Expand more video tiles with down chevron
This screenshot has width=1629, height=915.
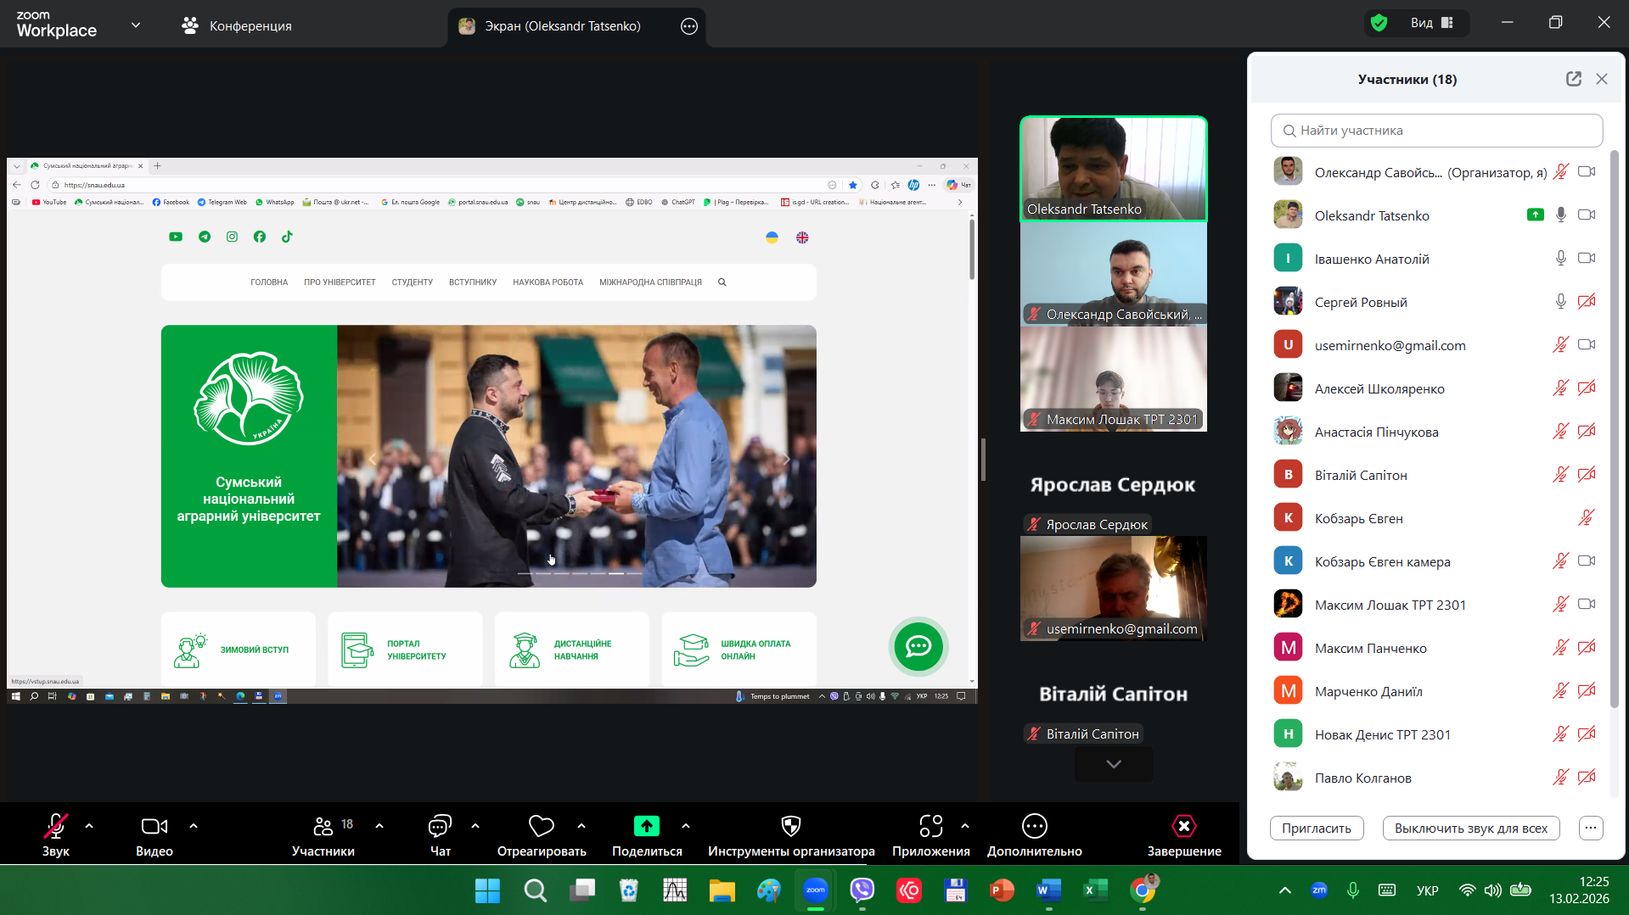[x=1113, y=764]
